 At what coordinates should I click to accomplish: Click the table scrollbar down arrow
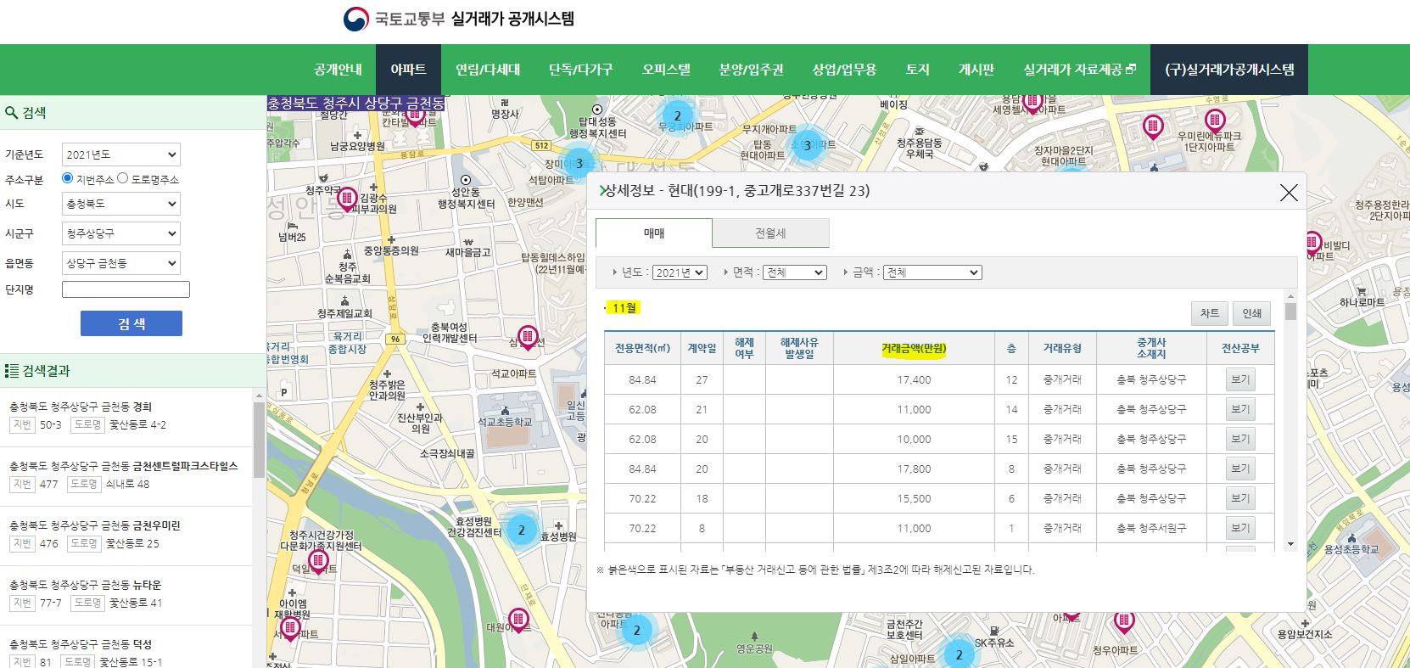pos(1290,544)
